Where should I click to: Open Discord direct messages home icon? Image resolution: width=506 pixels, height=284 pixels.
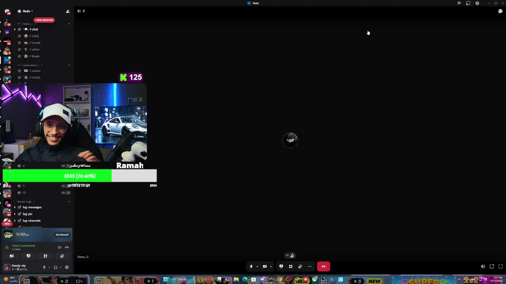click(7, 11)
